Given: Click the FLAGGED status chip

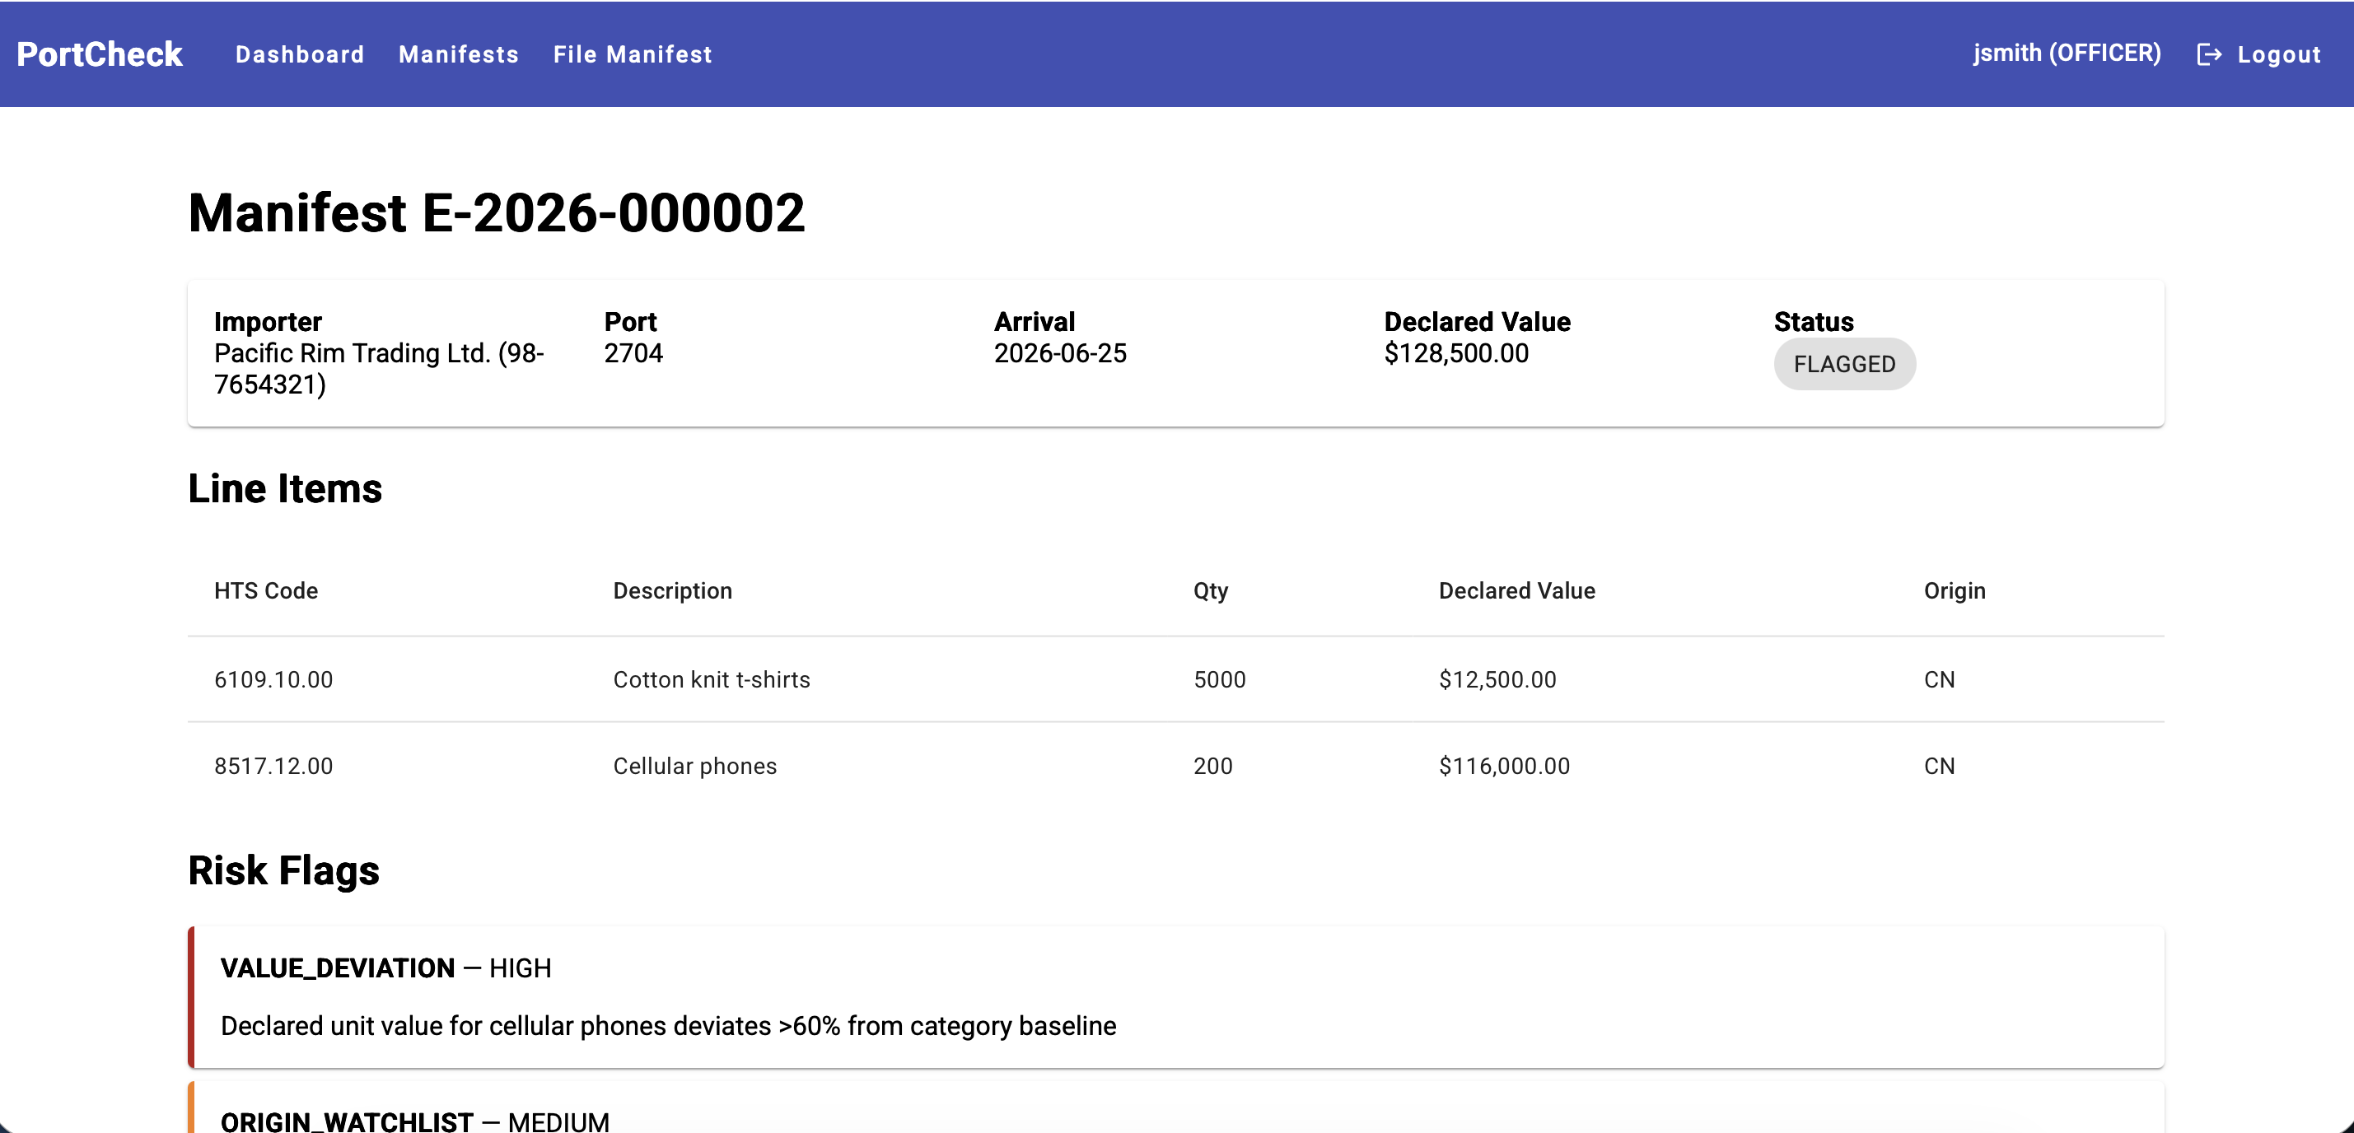Looking at the screenshot, I should point(1844,364).
